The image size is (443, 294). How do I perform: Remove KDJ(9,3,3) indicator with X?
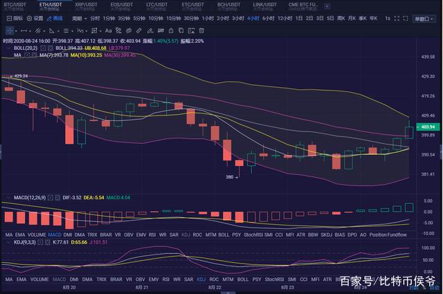click(48, 242)
